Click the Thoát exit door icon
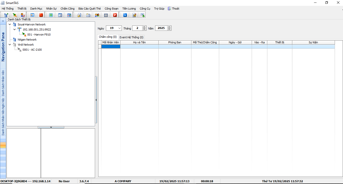The height and width of the screenshot is (184, 343). coord(169,9)
